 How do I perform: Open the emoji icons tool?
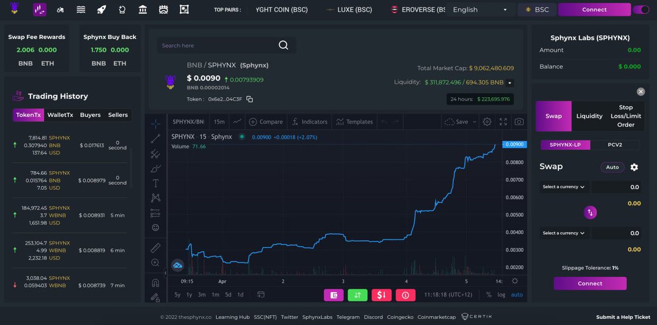155,227
